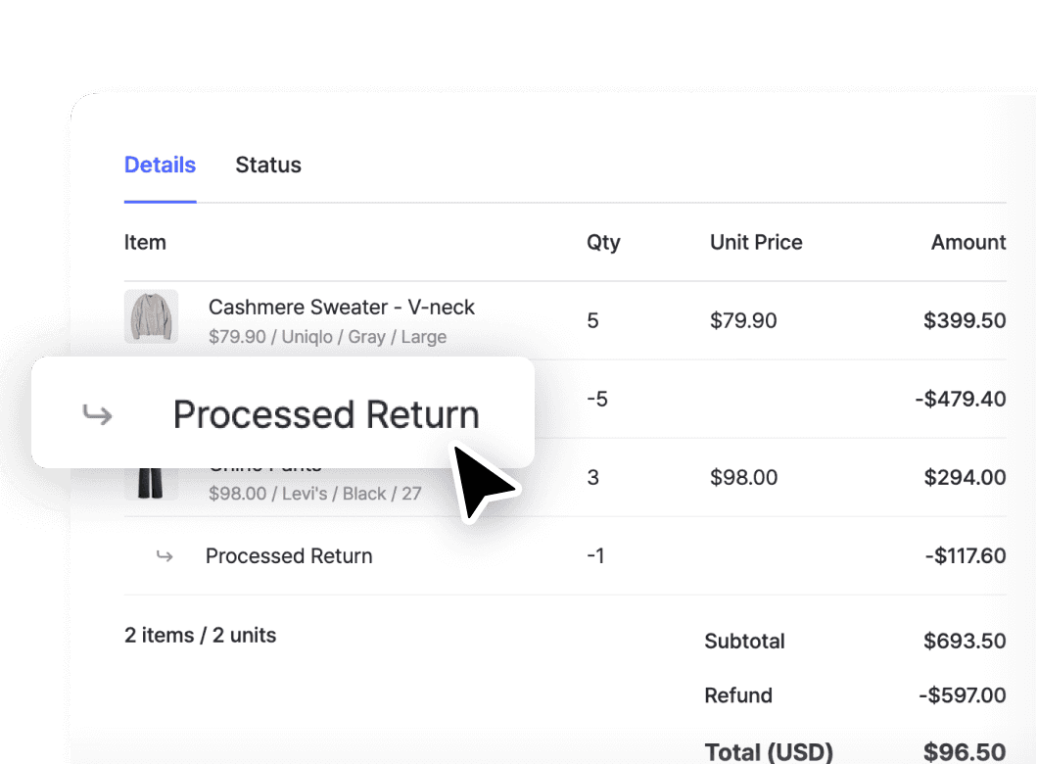Screen dimensions: 1038x764
Task: Sort by the Item column header
Action: [x=145, y=242]
